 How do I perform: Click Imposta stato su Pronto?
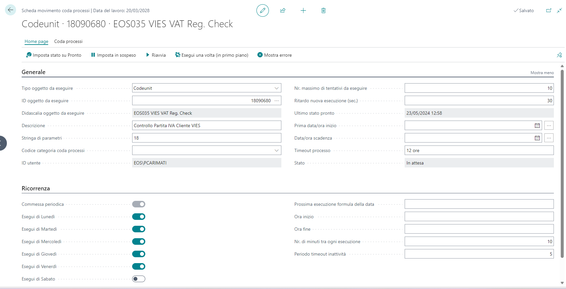[54, 55]
